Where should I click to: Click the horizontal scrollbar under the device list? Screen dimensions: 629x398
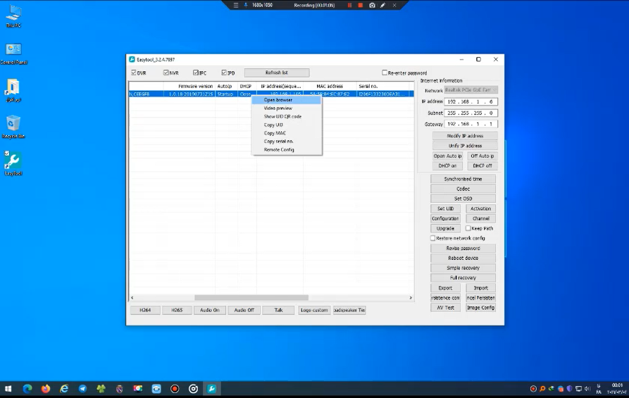click(251, 298)
